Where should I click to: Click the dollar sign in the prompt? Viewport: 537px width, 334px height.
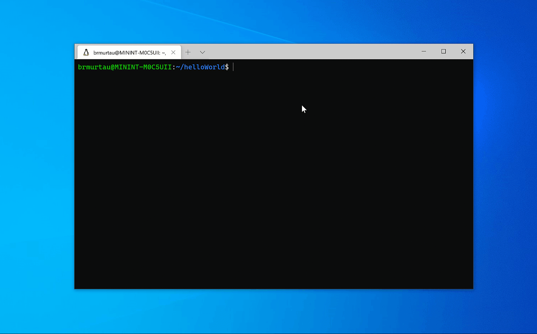(227, 67)
